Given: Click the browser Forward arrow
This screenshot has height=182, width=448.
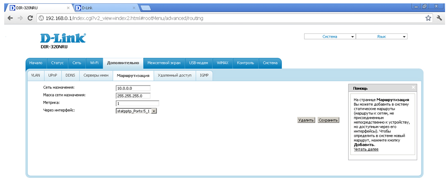Looking at the screenshot, I should (20, 18).
